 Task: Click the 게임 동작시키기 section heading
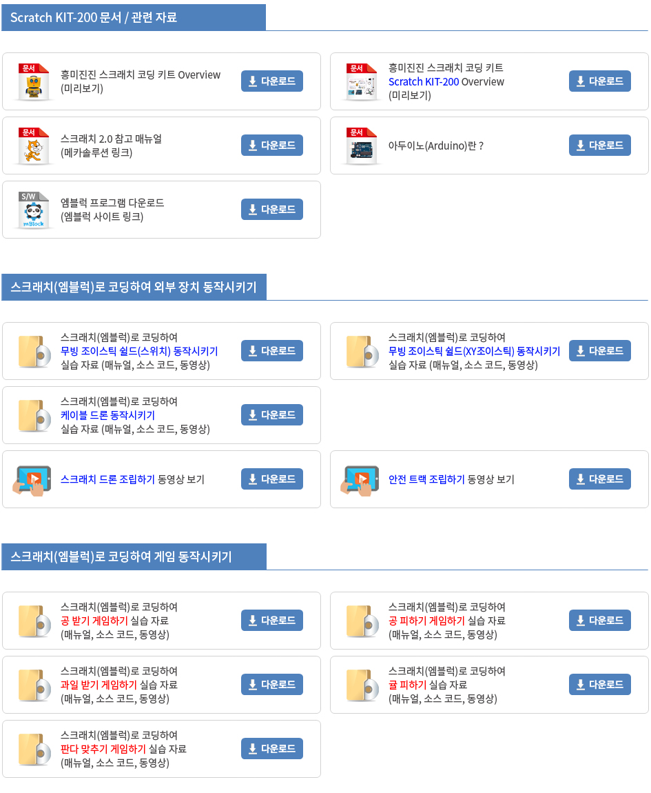click(121, 556)
